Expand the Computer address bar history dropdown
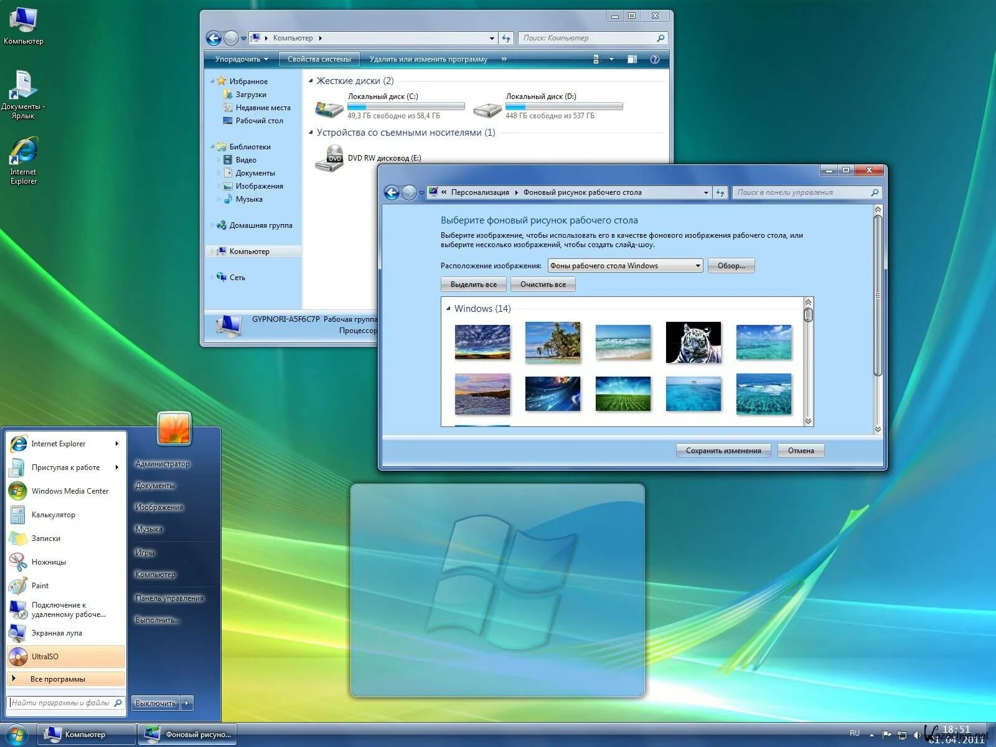This screenshot has height=747, width=996. pyautogui.click(x=492, y=38)
